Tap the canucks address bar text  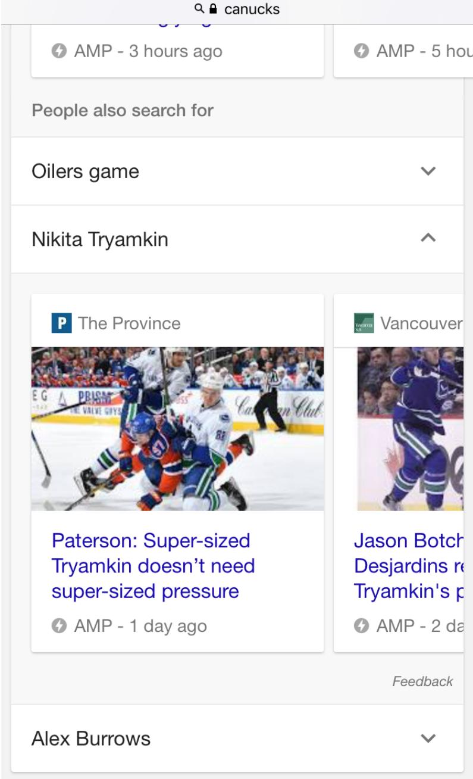[252, 10]
